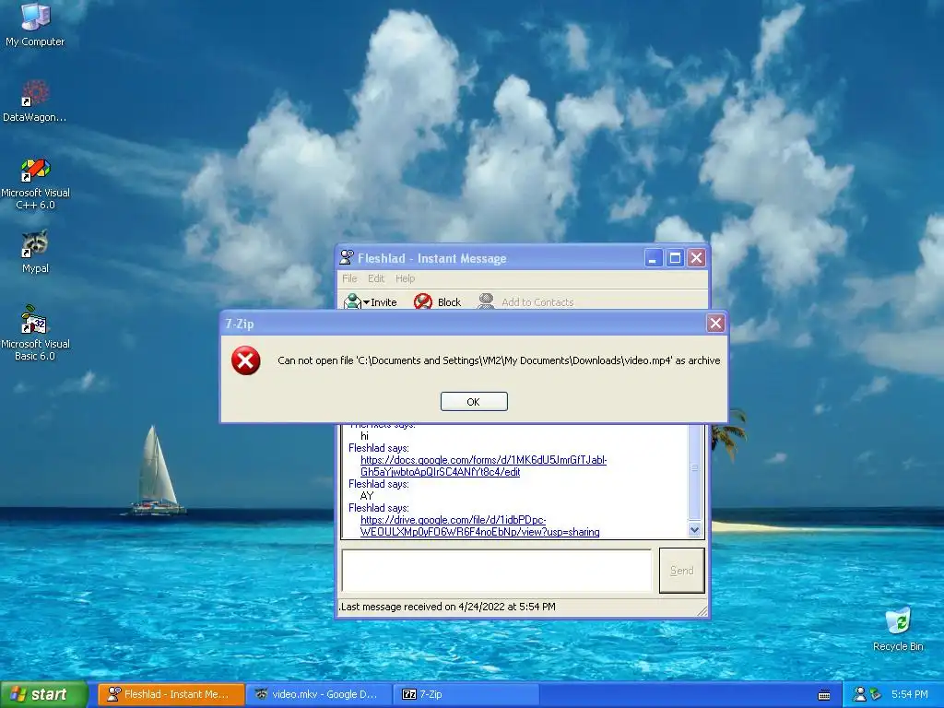The image size is (944, 708).
Task: Click the taskbar clock showing 5:54 PM
Action: click(x=910, y=694)
